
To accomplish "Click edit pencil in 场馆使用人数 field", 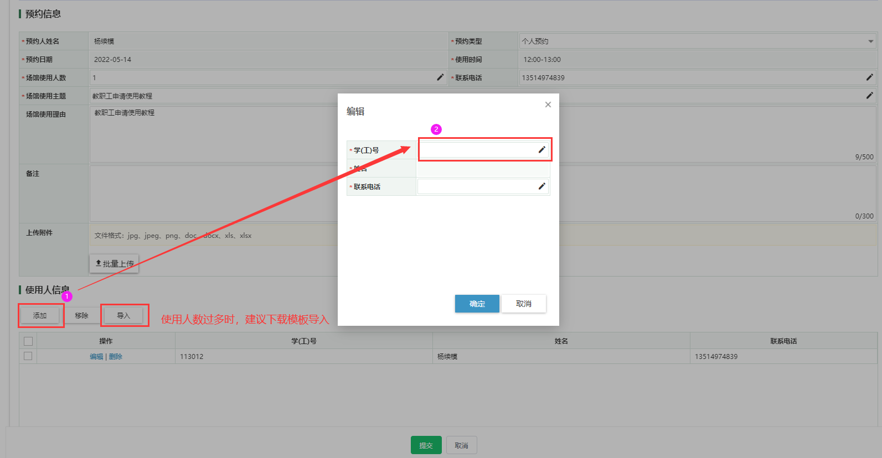I will tap(440, 77).
